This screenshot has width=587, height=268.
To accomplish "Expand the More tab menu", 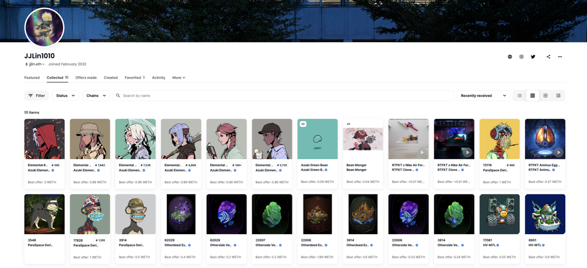I will click(178, 78).
